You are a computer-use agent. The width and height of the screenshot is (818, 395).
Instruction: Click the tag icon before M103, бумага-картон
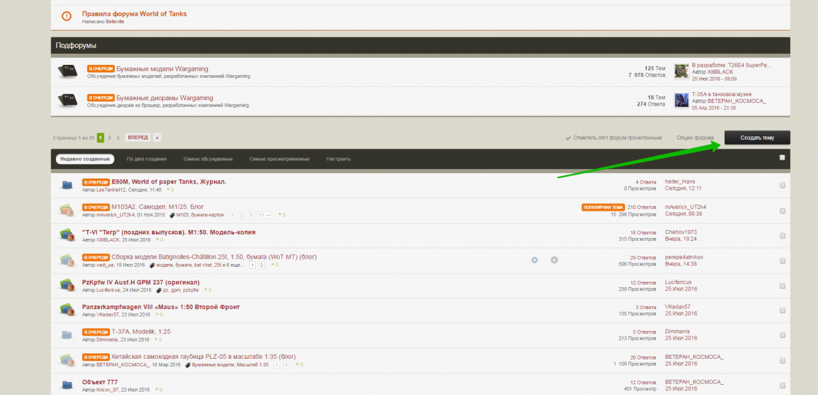click(x=172, y=215)
